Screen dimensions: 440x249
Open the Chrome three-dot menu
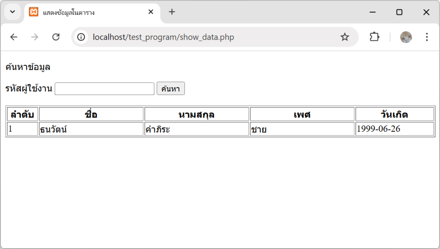(427, 37)
